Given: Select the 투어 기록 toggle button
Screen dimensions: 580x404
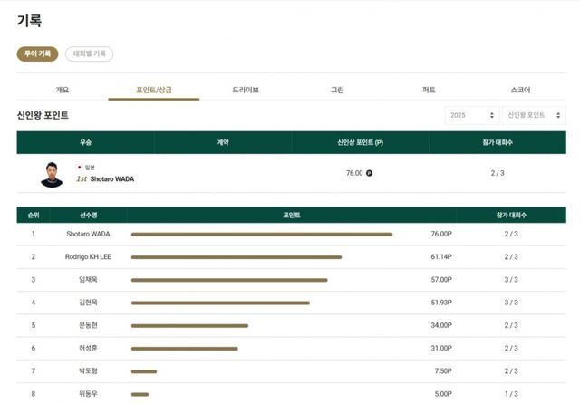Looking at the screenshot, I should pyautogui.click(x=37, y=54).
